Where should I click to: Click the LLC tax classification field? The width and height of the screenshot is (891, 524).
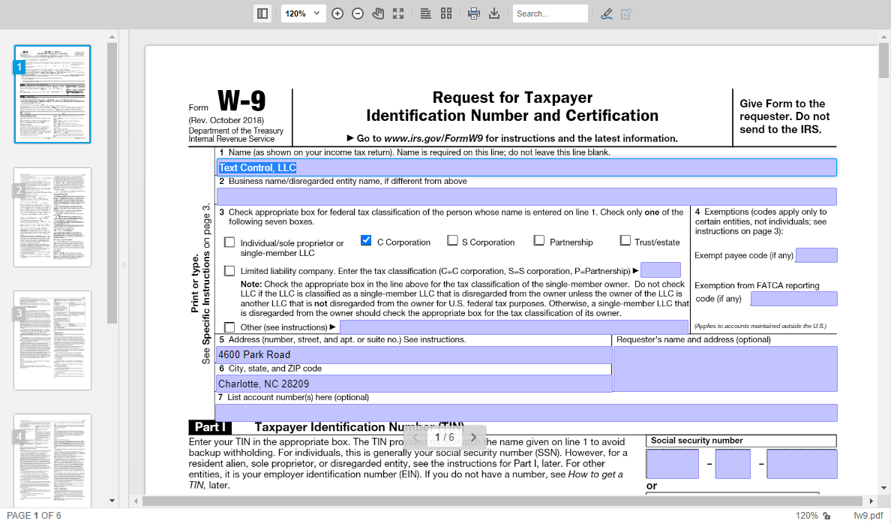[660, 270]
